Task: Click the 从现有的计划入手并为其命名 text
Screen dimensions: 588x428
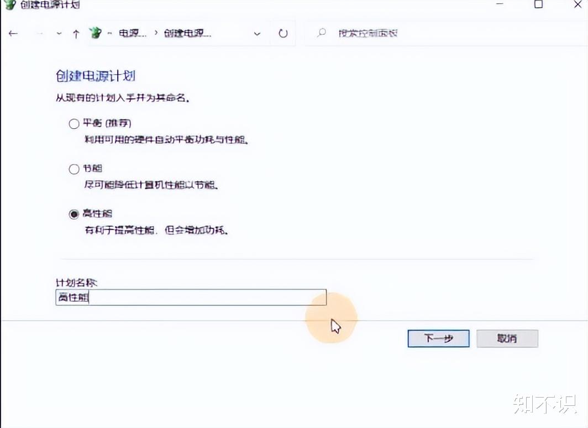Action: click(122, 98)
